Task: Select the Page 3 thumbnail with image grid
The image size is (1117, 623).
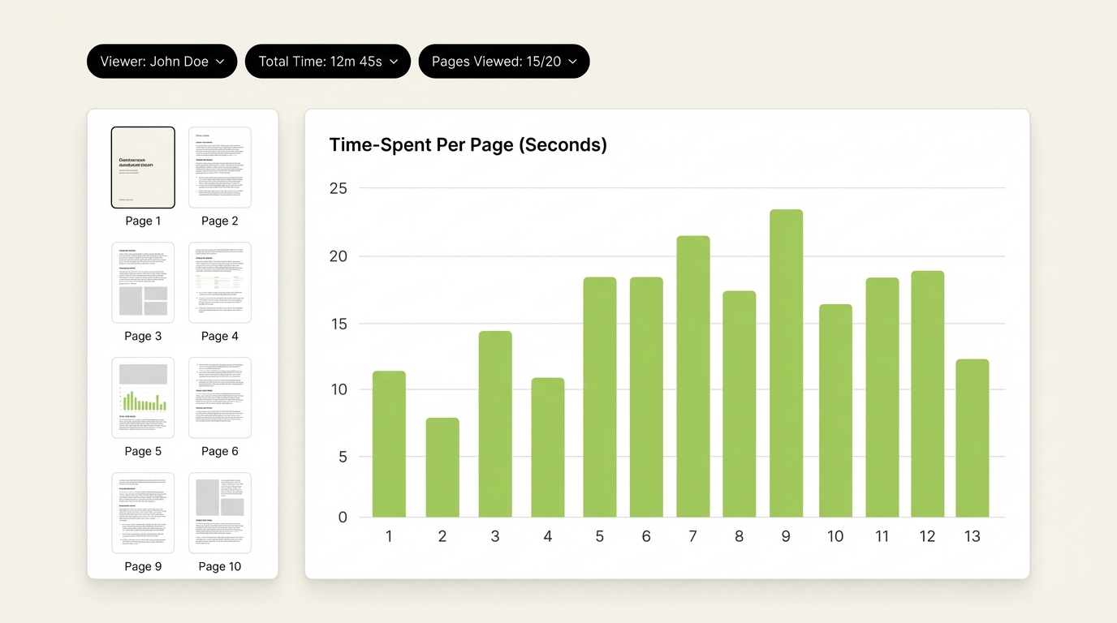Action: [143, 282]
